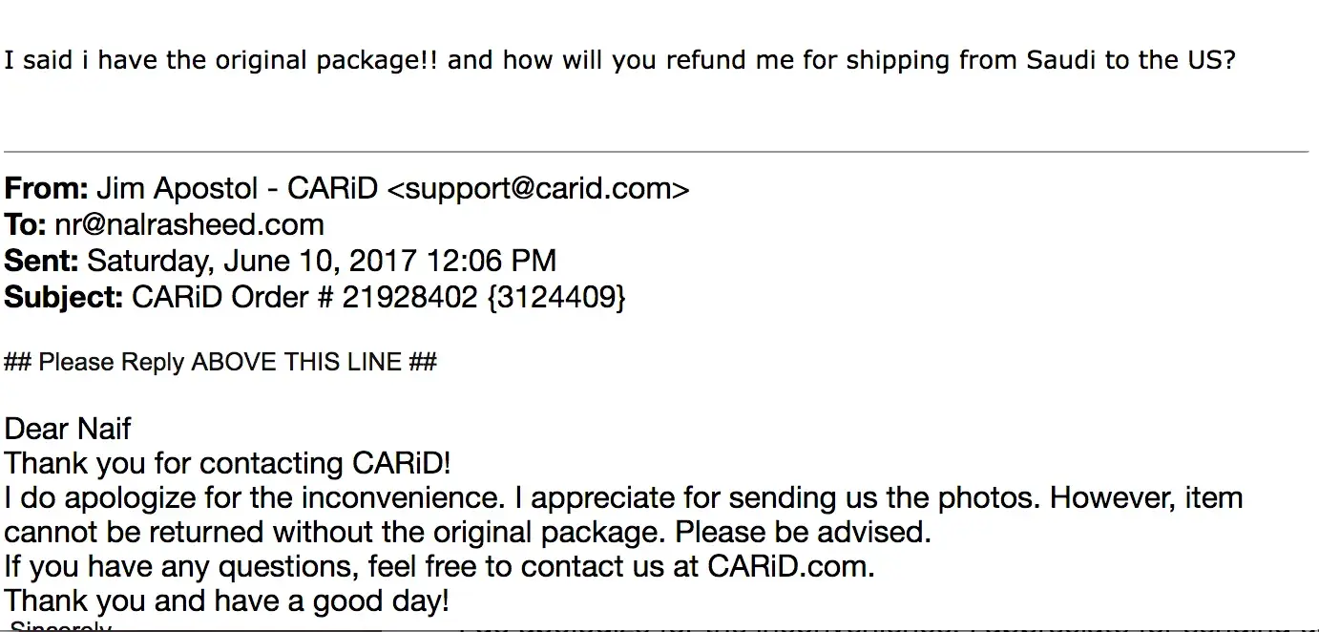Click the bold To: label
Screen dimensions: 1319x632
[25, 225]
